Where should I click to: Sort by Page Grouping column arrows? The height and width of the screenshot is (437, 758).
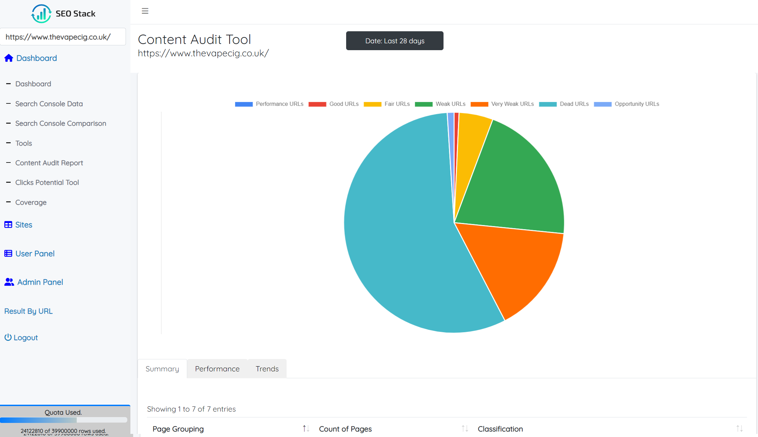[x=306, y=428]
